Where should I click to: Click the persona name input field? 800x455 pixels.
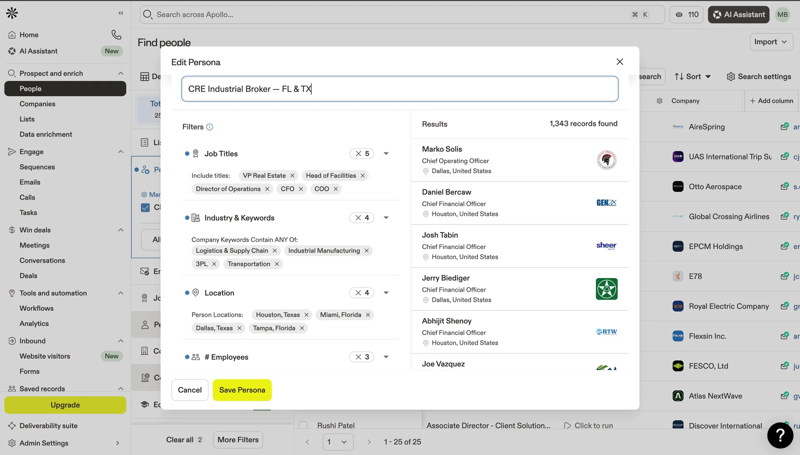[399, 89]
